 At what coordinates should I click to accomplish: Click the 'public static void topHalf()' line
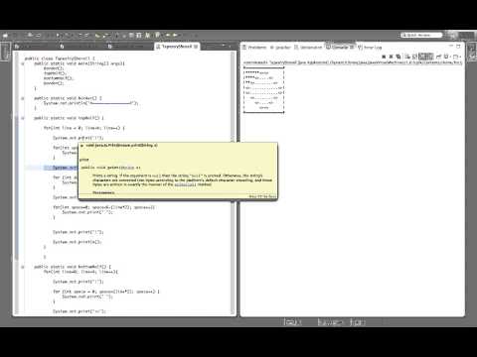click(69, 118)
